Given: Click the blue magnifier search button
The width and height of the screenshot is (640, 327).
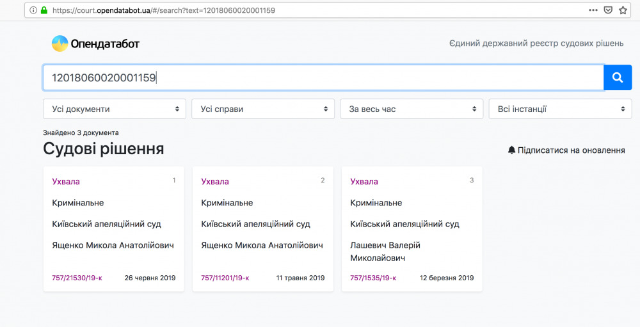Looking at the screenshot, I should click(x=618, y=77).
